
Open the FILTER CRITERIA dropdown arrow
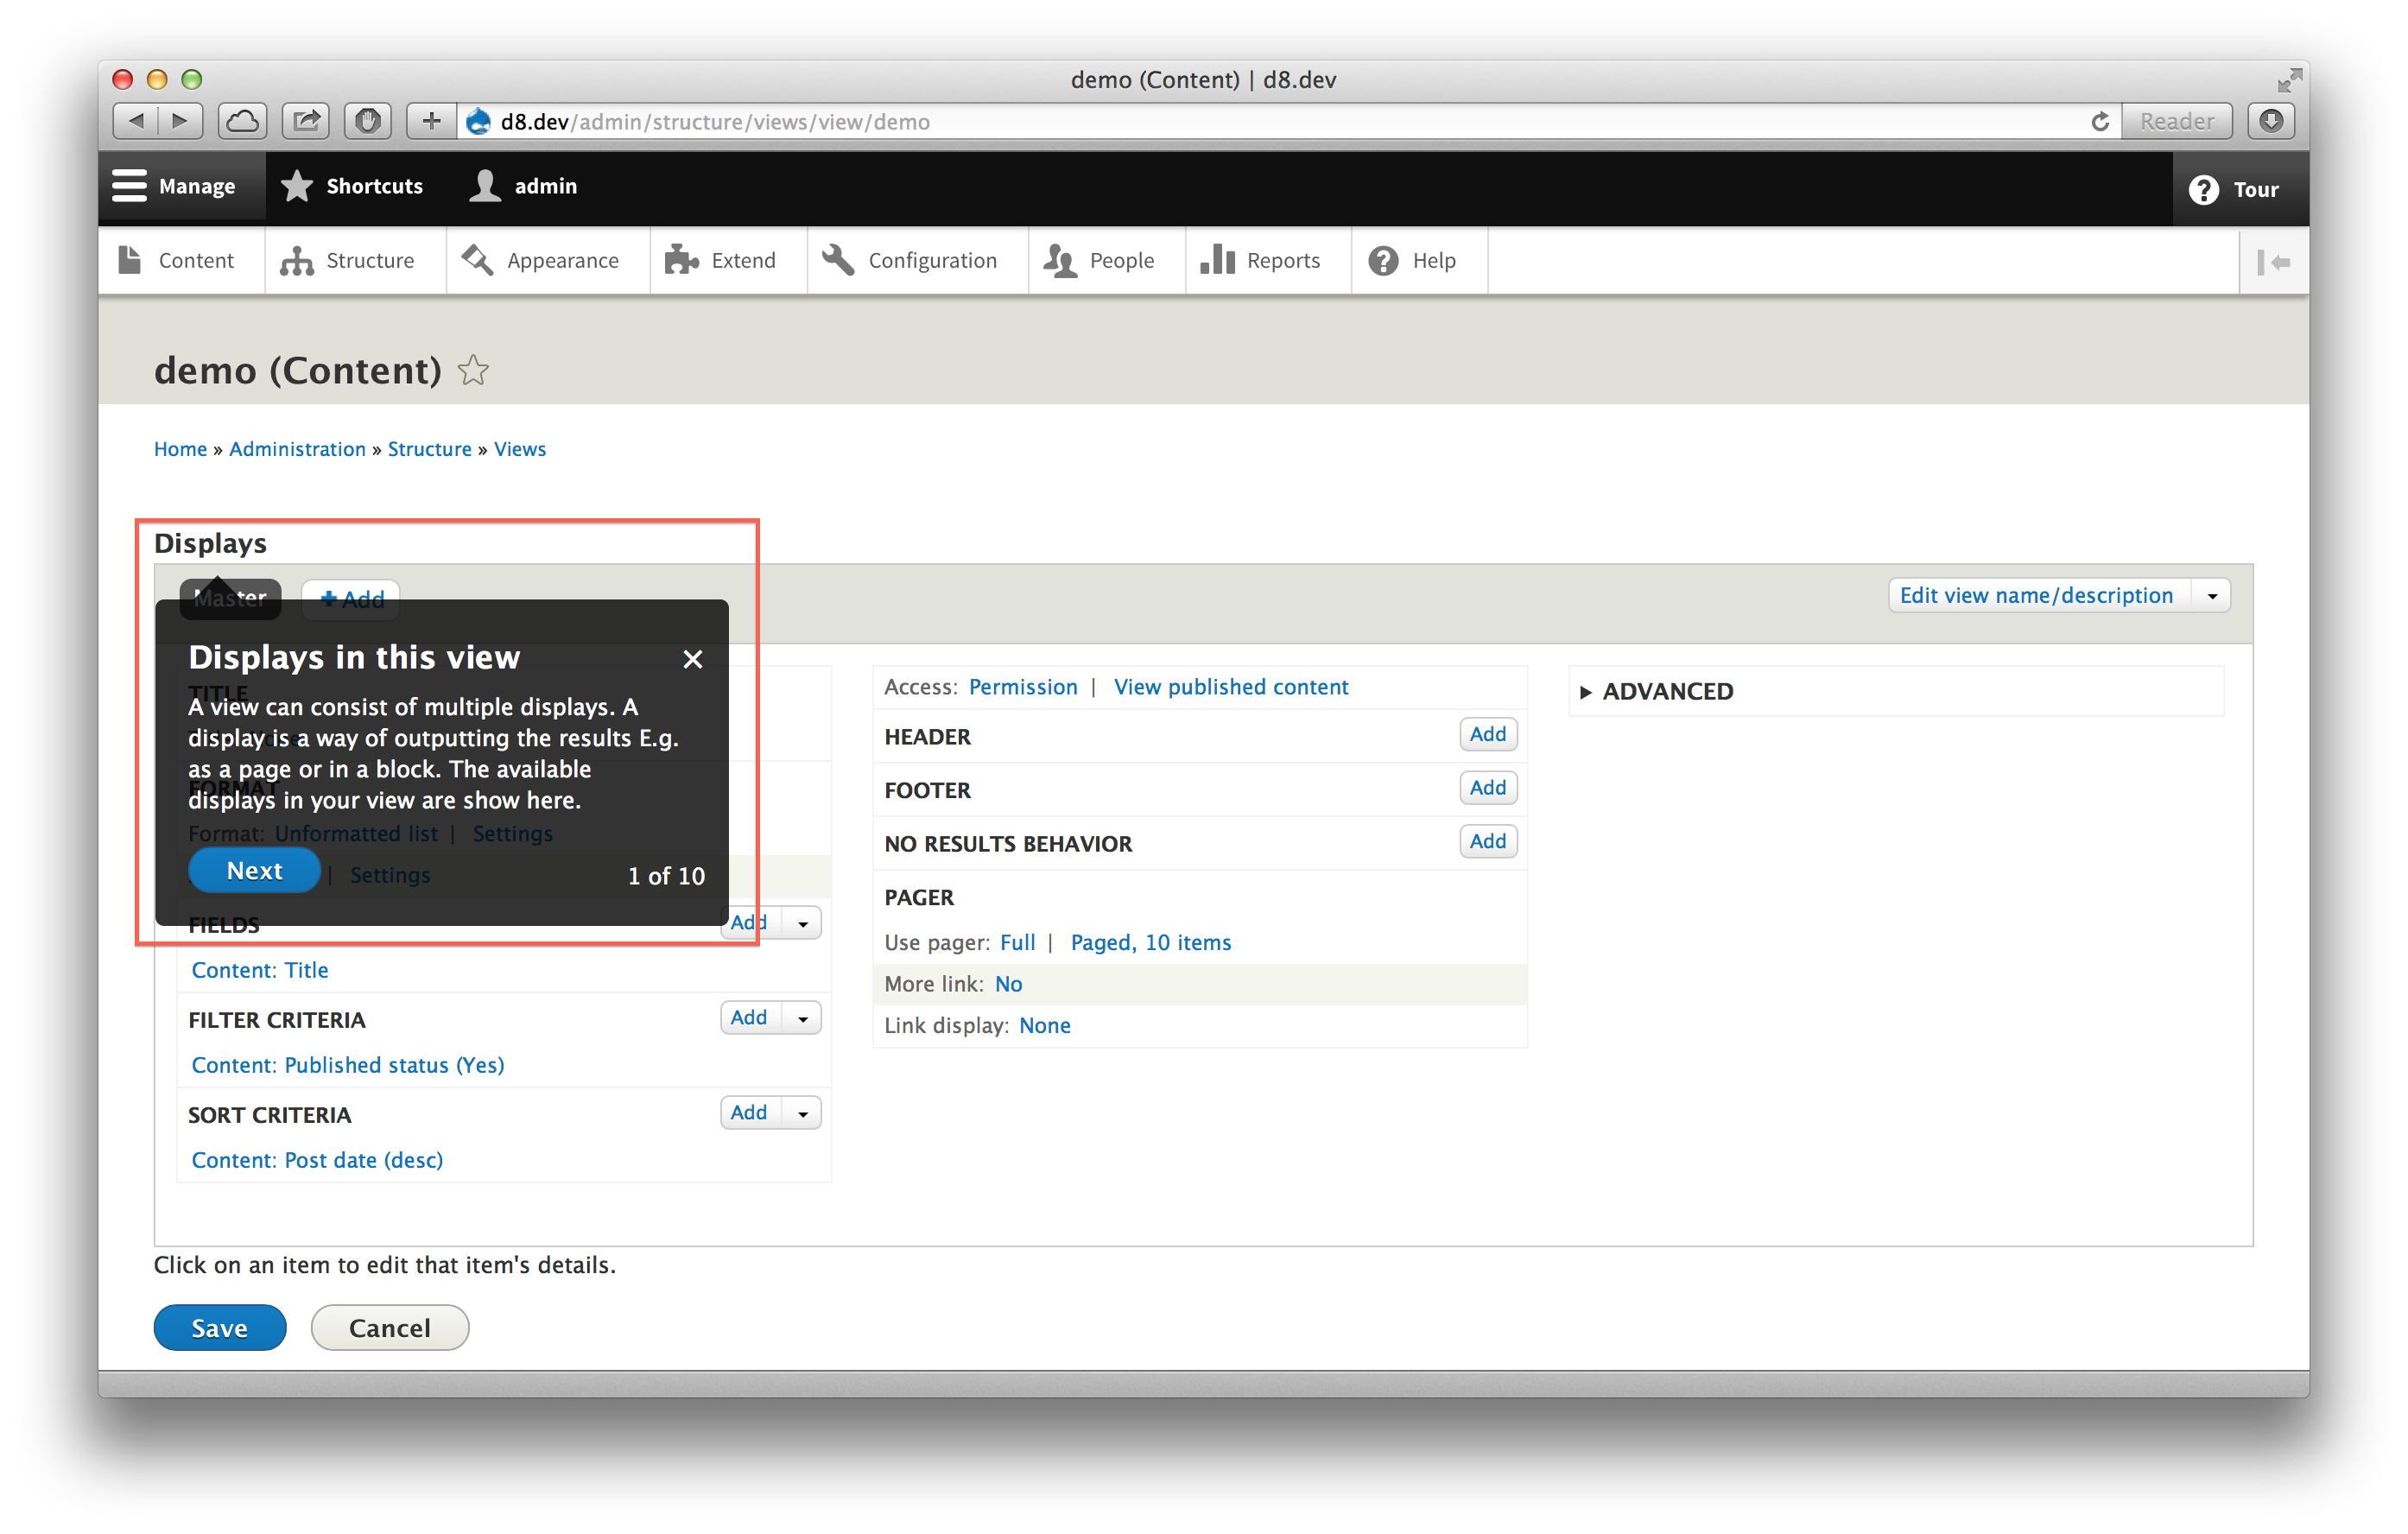coord(802,1019)
